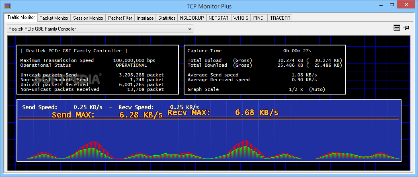Click the '0.90 KB/s' average received value
The width and height of the screenshot is (418, 177).
click(x=304, y=80)
